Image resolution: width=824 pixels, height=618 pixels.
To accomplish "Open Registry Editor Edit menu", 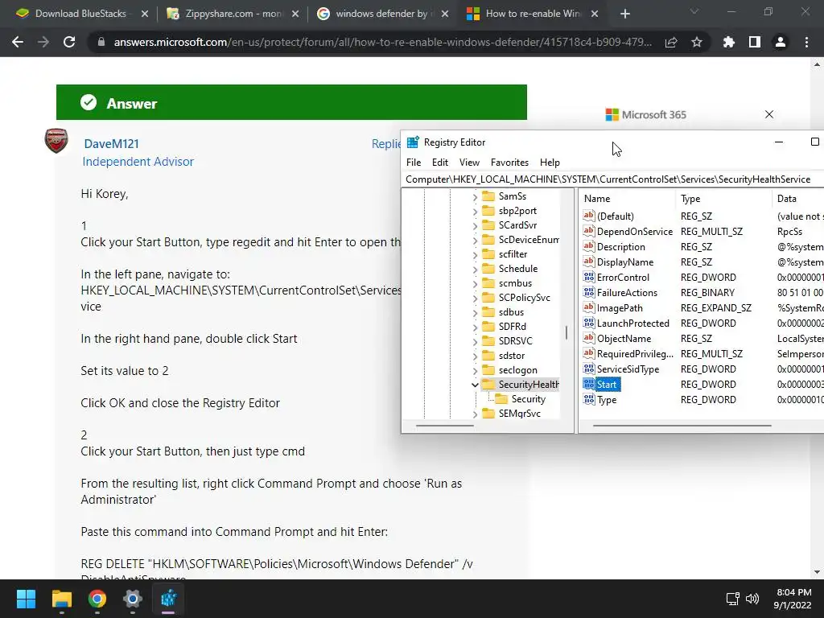I will click(440, 163).
